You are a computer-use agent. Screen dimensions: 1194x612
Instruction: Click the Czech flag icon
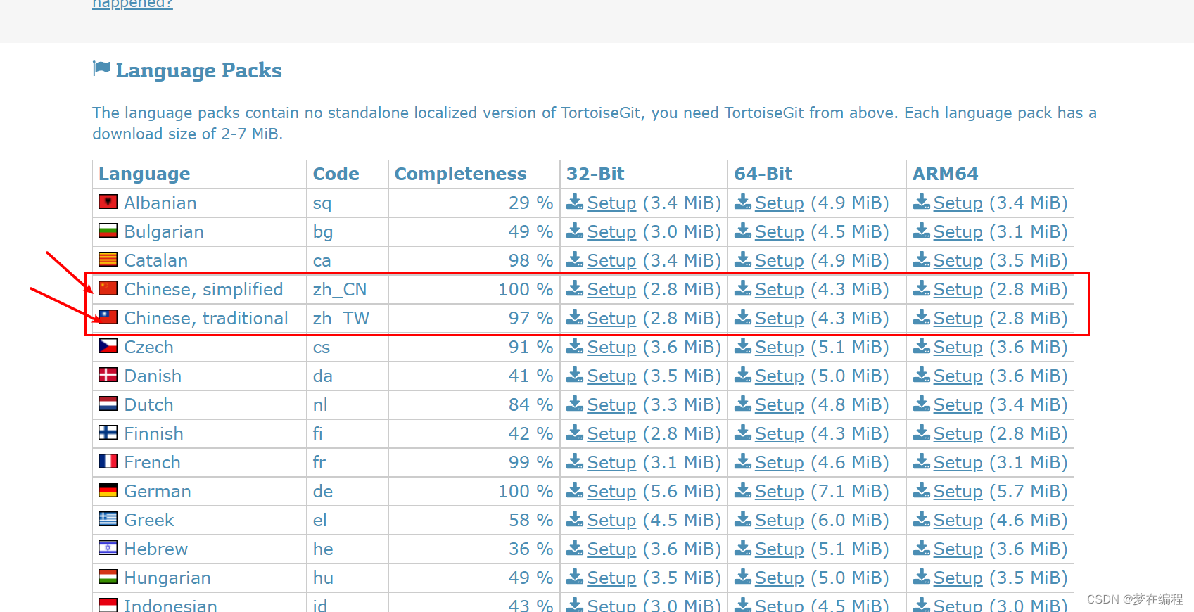tap(108, 346)
